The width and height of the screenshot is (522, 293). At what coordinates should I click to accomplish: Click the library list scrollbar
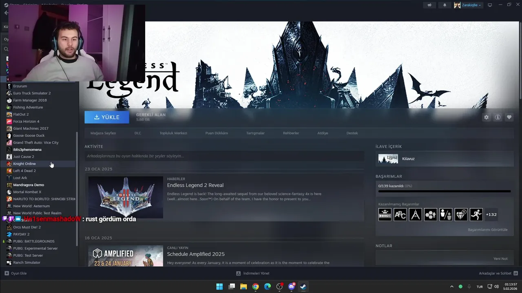(77, 189)
